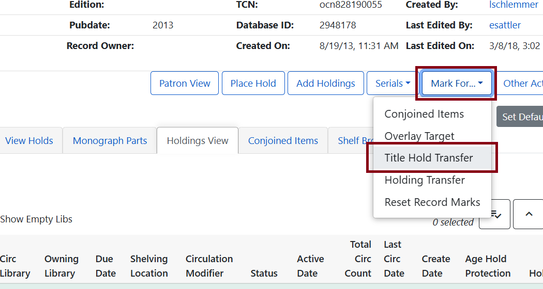Switch to the View Holds tab
This screenshot has width=543, height=289.
tap(29, 140)
